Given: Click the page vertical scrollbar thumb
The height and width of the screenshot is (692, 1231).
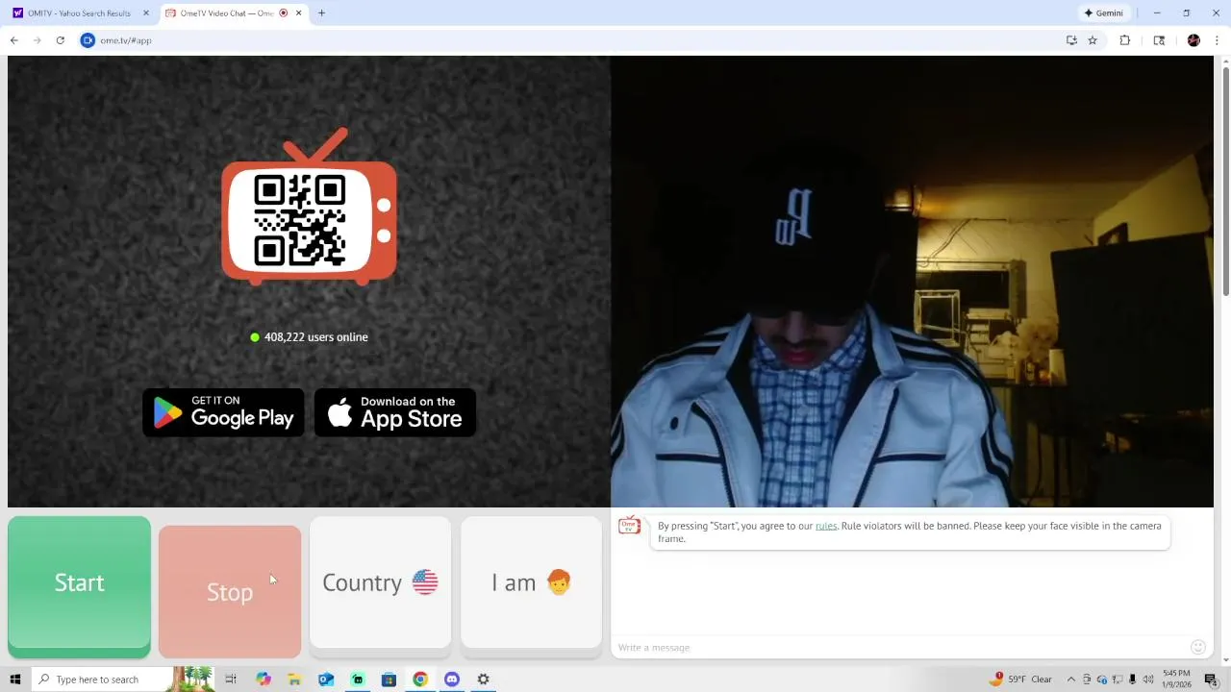Looking at the screenshot, I should point(1225,183).
